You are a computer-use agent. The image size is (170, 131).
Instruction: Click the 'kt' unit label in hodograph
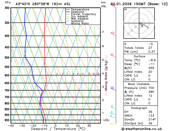(126, 9)
